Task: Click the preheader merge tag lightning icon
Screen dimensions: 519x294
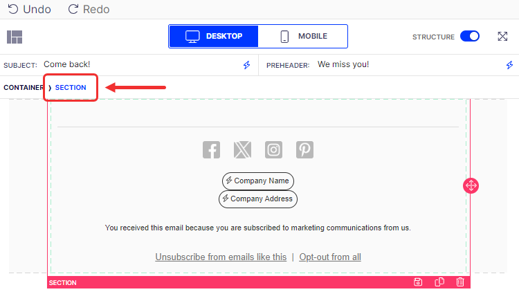Action: tap(510, 65)
